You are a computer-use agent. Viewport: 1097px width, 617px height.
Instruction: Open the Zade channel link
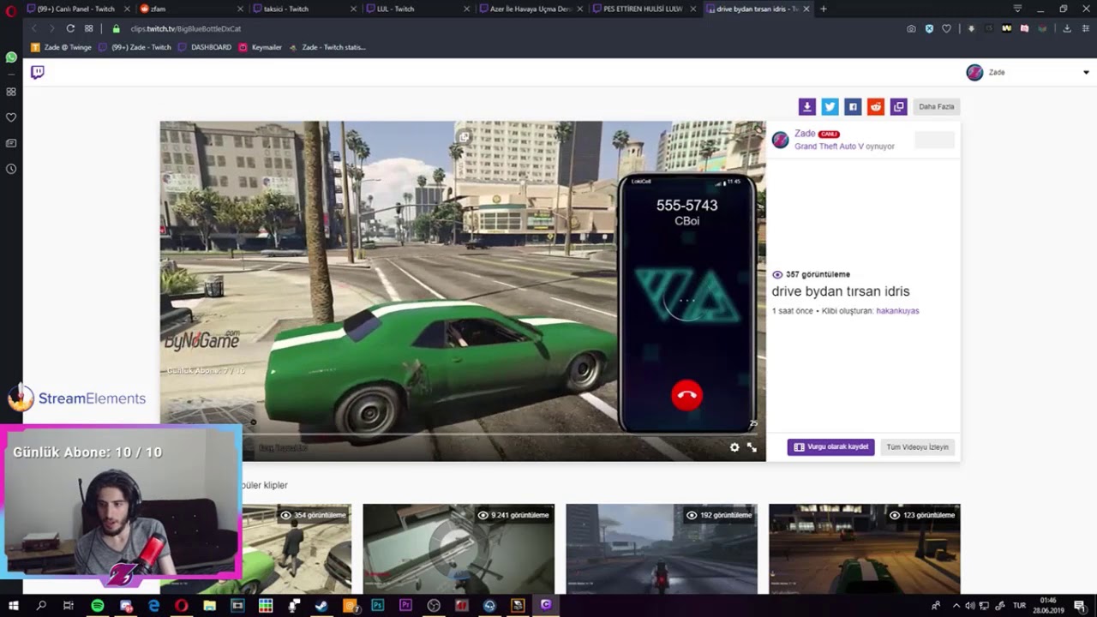(805, 134)
